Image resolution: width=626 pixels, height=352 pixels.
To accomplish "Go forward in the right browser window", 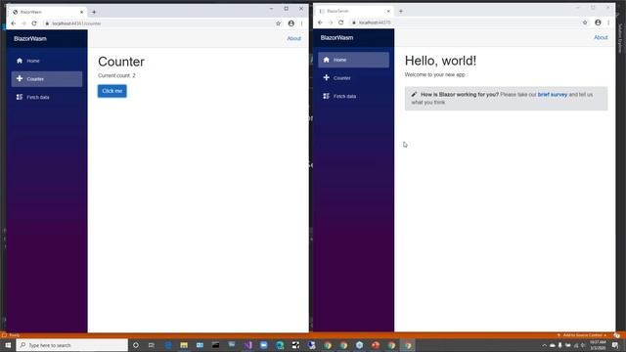I will pyautogui.click(x=331, y=22).
